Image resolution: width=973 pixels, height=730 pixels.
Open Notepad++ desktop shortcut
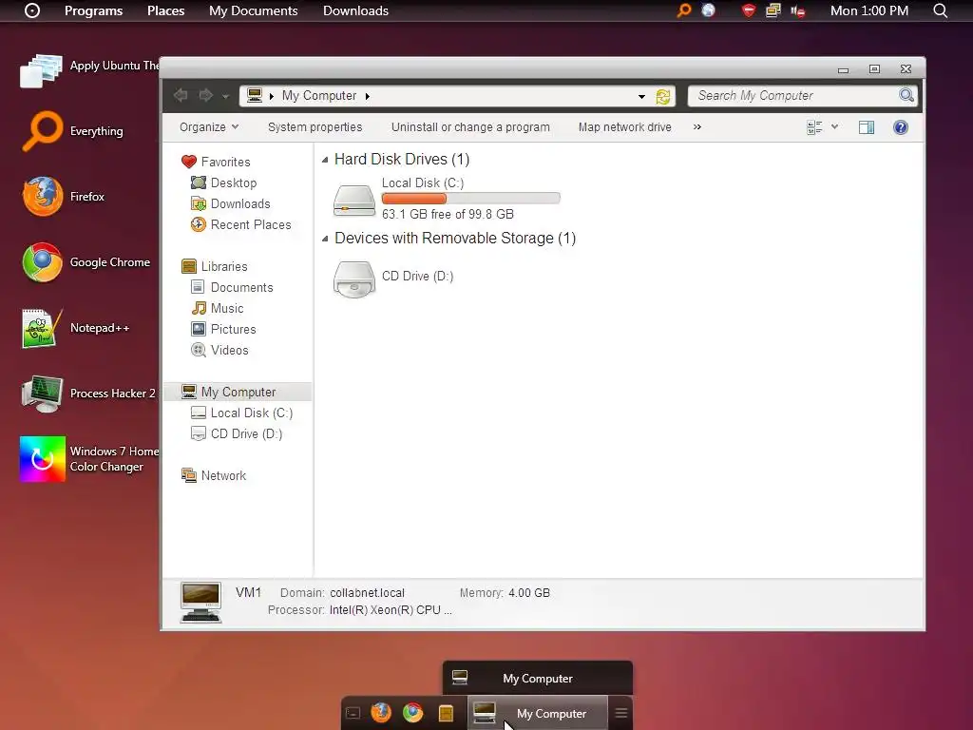pyautogui.click(x=42, y=328)
